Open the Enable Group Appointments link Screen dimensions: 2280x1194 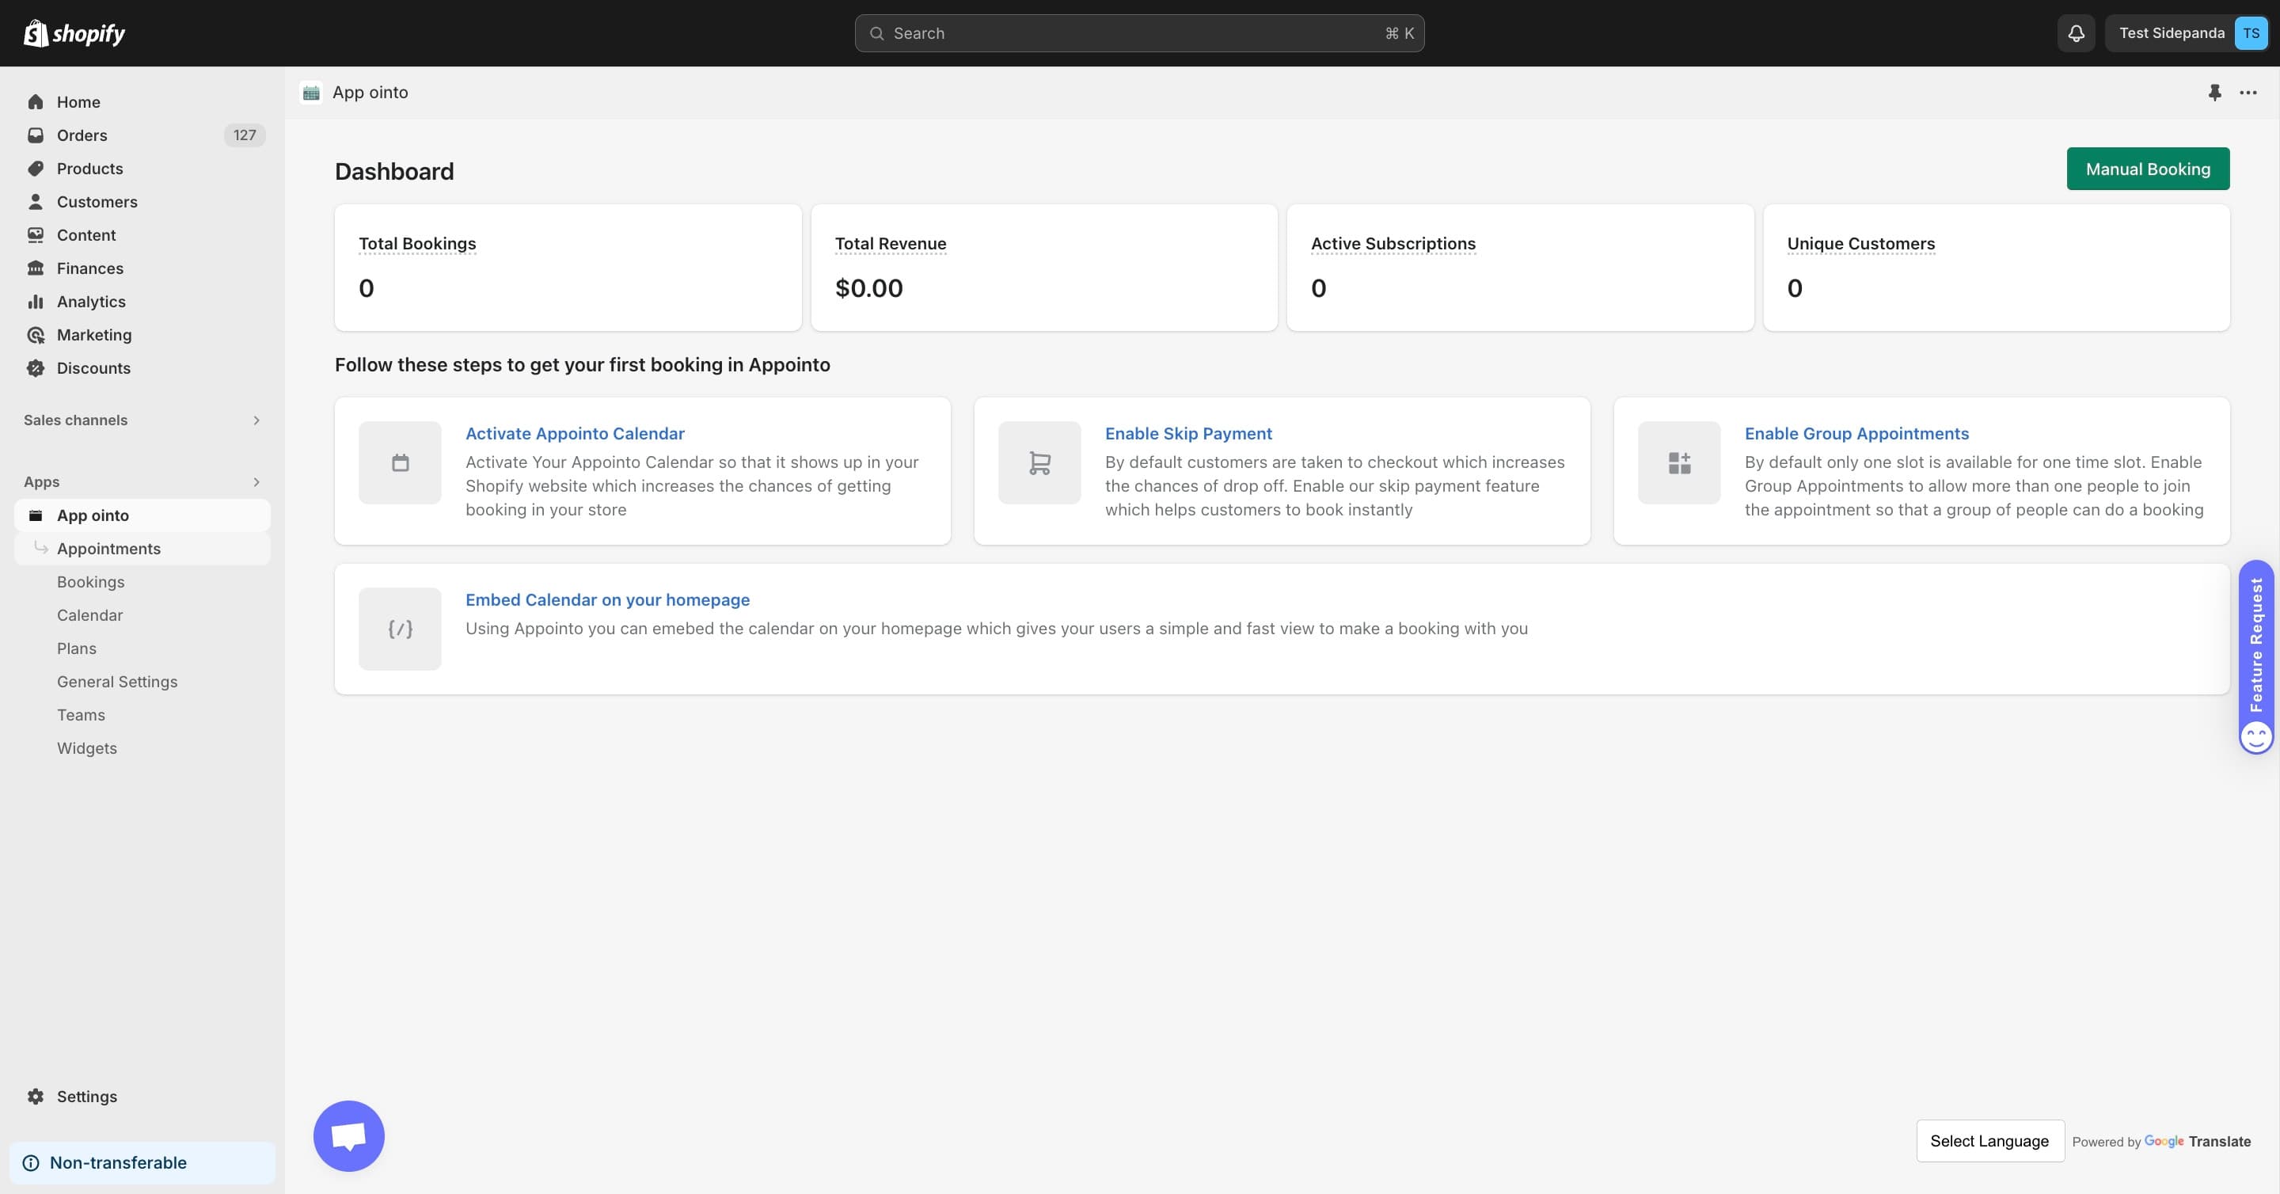(1856, 434)
